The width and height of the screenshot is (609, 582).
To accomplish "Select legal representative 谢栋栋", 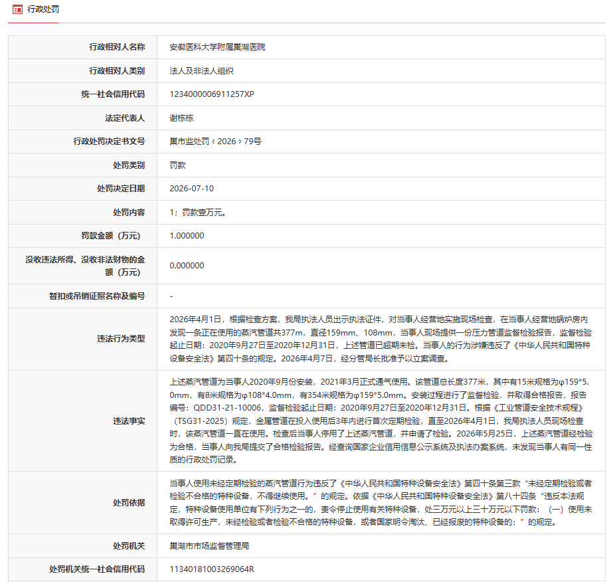I will 181,118.
